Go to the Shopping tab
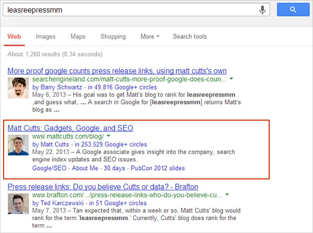Image resolution: width=313 pixels, height=233 pixels. tap(113, 36)
